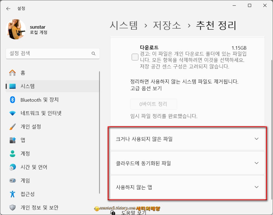Expand 크거나 사용되지 않은 파일 section
The width and height of the screenshot is (273, 215).
(187, 139)
